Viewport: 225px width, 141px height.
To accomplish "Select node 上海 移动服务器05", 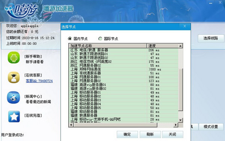I will [x=124, y=108].
